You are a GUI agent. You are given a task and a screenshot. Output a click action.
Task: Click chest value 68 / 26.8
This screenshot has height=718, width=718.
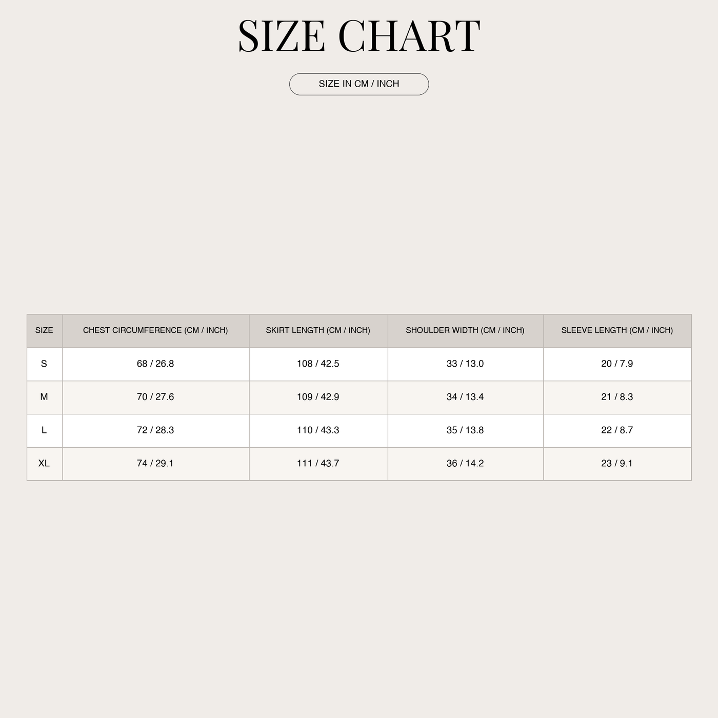(155, 364)
